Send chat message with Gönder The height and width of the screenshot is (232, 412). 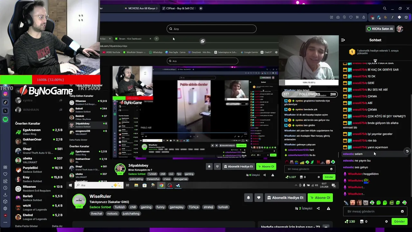tap(399, 221)
